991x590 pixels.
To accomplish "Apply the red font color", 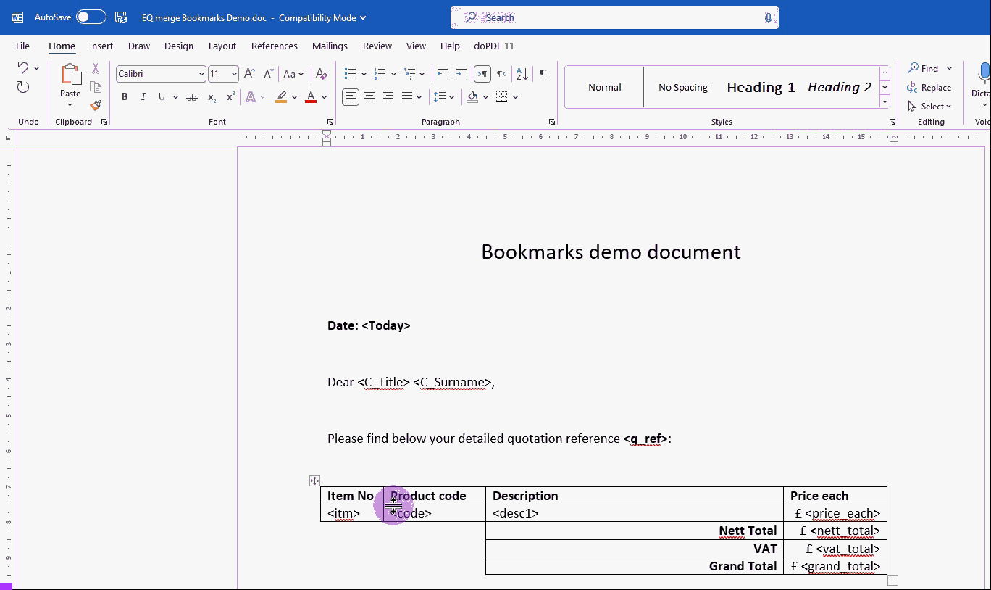I will point(311,97).
